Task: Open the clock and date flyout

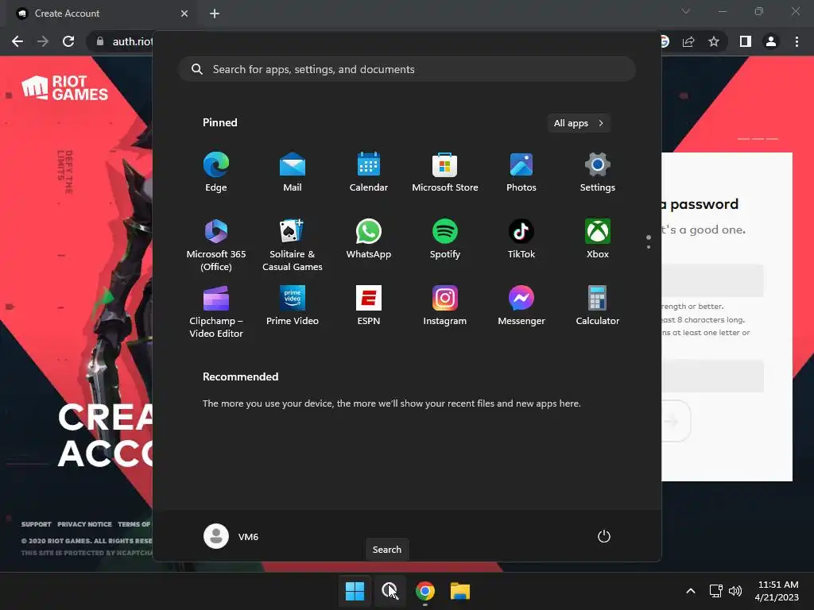Action: [777, 591]
